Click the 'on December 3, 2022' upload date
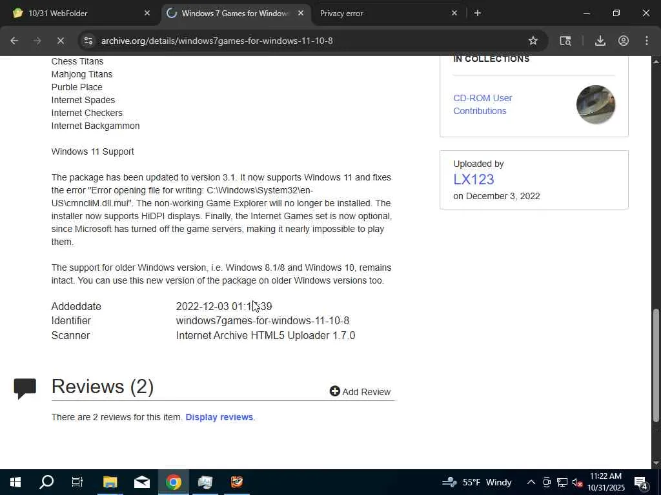This screenshot has height=495, width=661. click(496, 196)
